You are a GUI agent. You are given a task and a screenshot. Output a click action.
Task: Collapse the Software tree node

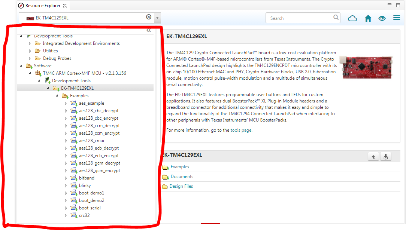21,66
